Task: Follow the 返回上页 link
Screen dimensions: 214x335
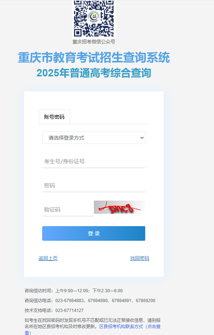Action: click(x=48, y=258)
